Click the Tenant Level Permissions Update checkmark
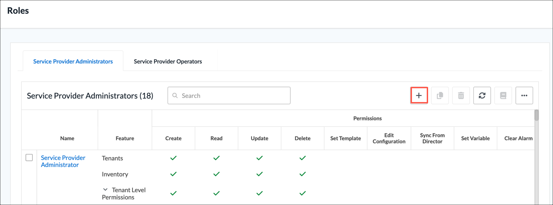The width and height of the screenshot is (553, 205). (x=259, y=194)
